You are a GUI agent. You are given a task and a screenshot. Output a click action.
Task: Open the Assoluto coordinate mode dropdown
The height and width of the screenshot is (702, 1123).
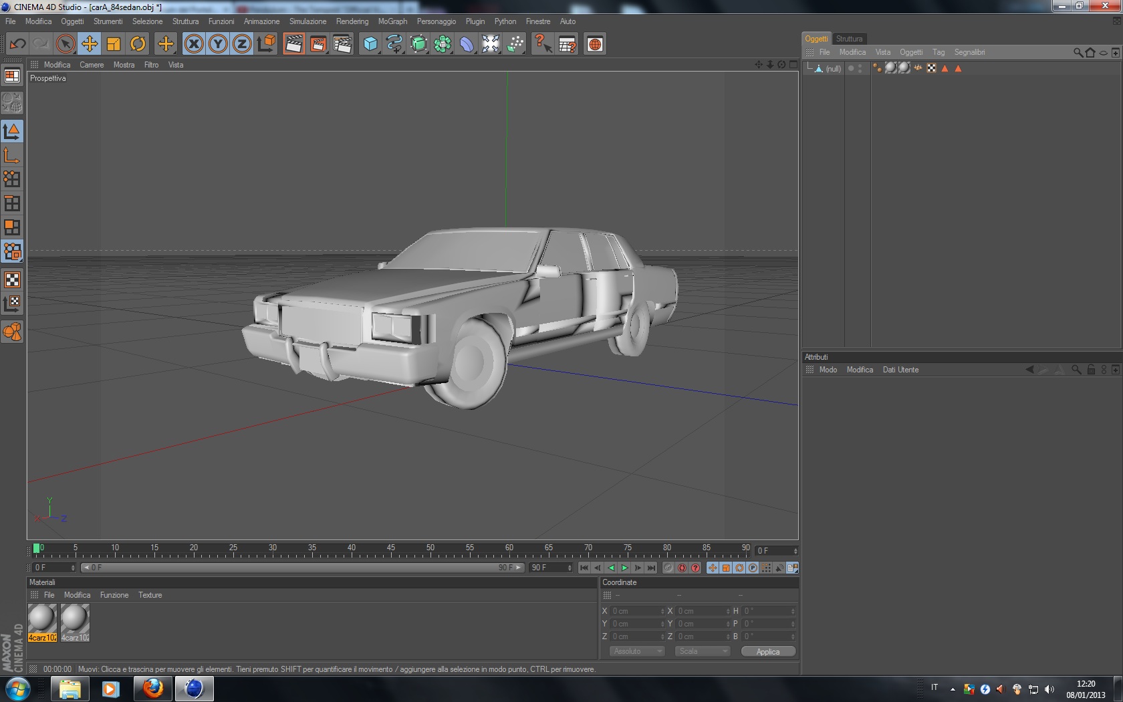pos(636,651)
